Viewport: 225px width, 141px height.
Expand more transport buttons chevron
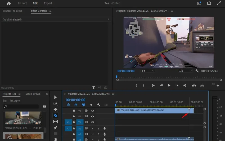coord(213,84)
